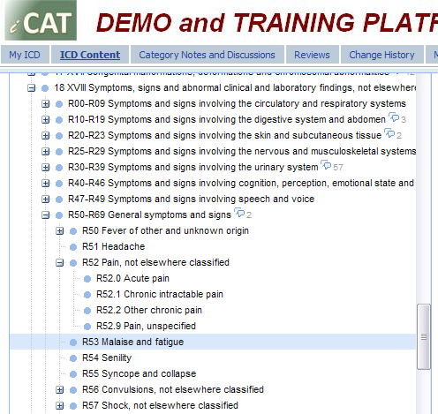Screen dimensions: 438x414
Task: Expand R50 Fever of other origin
Action: pyautogui.click(x=59, y=231)
